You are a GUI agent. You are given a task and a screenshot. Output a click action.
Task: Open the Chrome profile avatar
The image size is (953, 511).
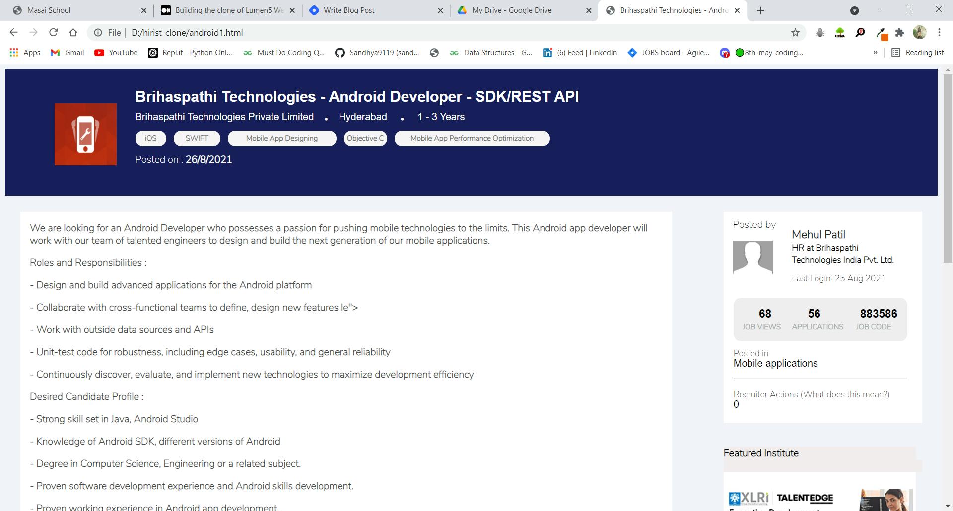tap(919, 32)
